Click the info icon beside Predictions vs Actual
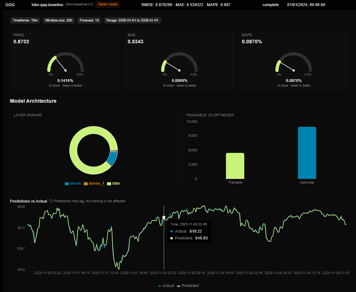This screenshot has width=356, height=292. (x=51, y=201)
